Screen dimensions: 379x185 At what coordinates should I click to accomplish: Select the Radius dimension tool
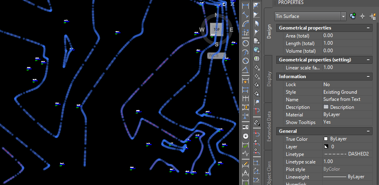(x=245, y=43)
